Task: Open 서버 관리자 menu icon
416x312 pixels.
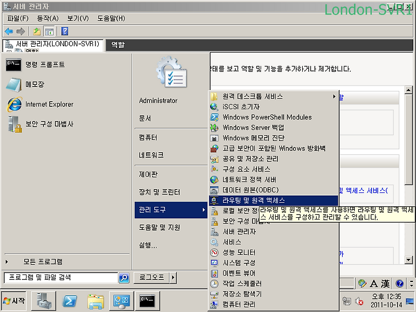Action: [214, 232]
